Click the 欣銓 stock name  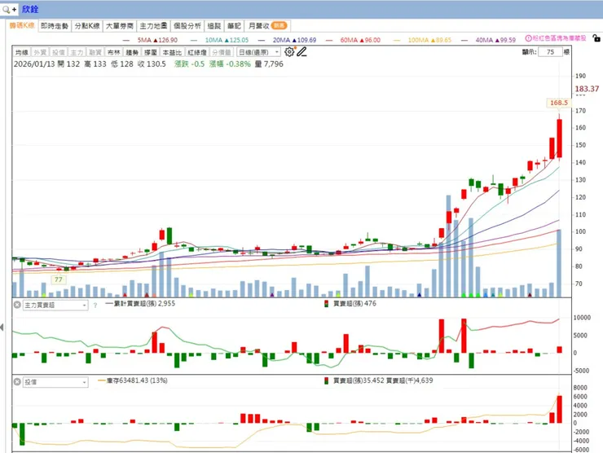[x=30, y=9]
